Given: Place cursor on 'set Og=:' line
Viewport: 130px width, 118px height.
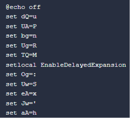Looking at the screenshot, I should [21, 75].
